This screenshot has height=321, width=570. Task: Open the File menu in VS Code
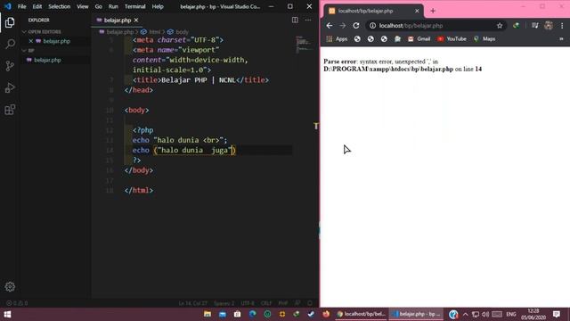[x=21, y=6]
